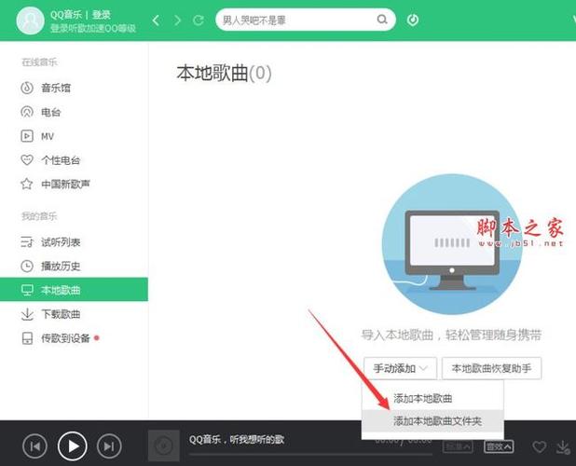Image resolution: width=576 pixels, height=466 pixels.
Task: Click the search box with 男人哭吧不是罪
Action: coord(306,20)
